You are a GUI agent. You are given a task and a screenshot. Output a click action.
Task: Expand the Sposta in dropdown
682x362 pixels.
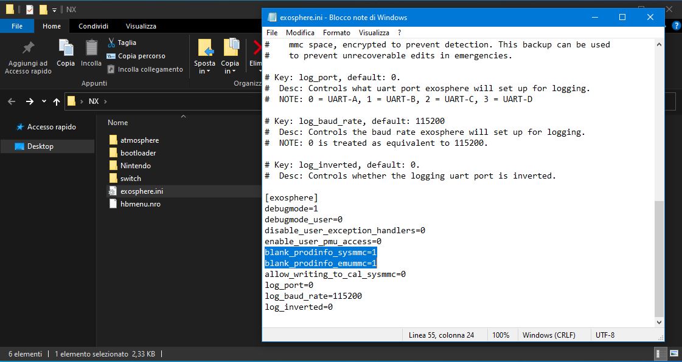tap(204, 71)
